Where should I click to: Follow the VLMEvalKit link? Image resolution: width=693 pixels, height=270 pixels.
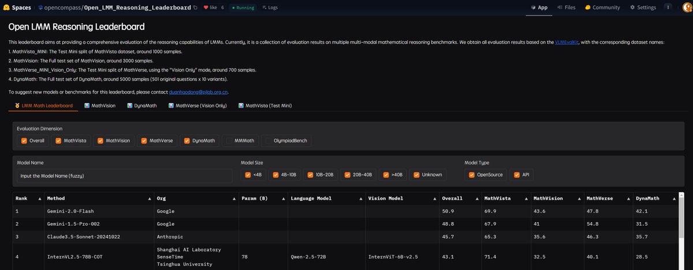(567, 42)
